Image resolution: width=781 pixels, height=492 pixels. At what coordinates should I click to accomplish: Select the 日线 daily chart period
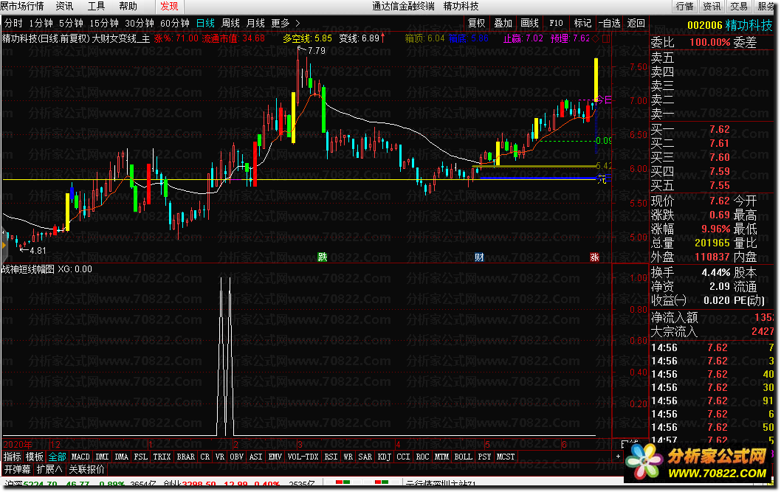coord(205,24)
